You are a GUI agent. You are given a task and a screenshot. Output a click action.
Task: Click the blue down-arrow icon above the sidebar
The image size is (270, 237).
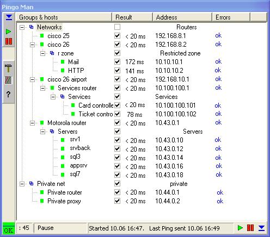(x=9, y=17)
